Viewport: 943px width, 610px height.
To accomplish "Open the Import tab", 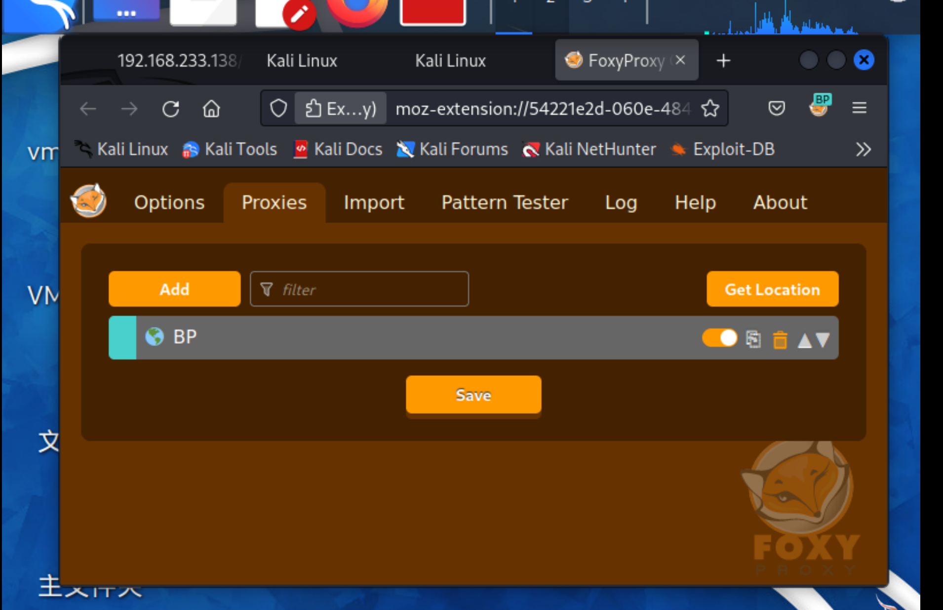I will (x=374, y=203).
